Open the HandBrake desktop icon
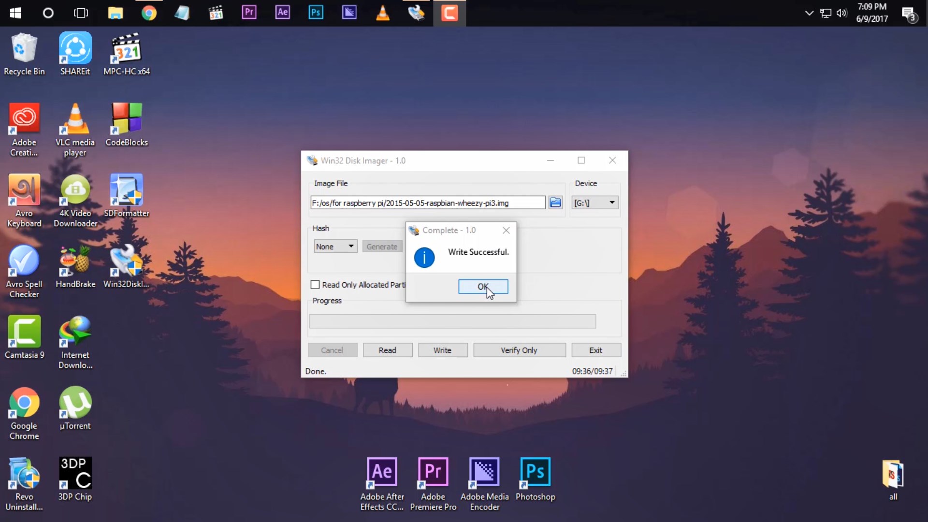The height and width of the screenshot is (522, 928). 75,267
